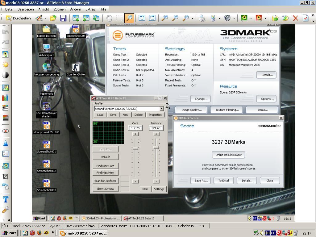Click the Image Quality... button in the 3DMark03 window
The image size is (316, 237).
coord(191,110)
